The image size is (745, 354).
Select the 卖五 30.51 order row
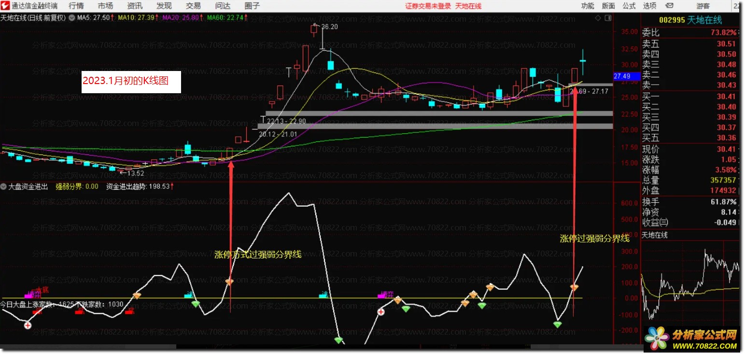690,43
